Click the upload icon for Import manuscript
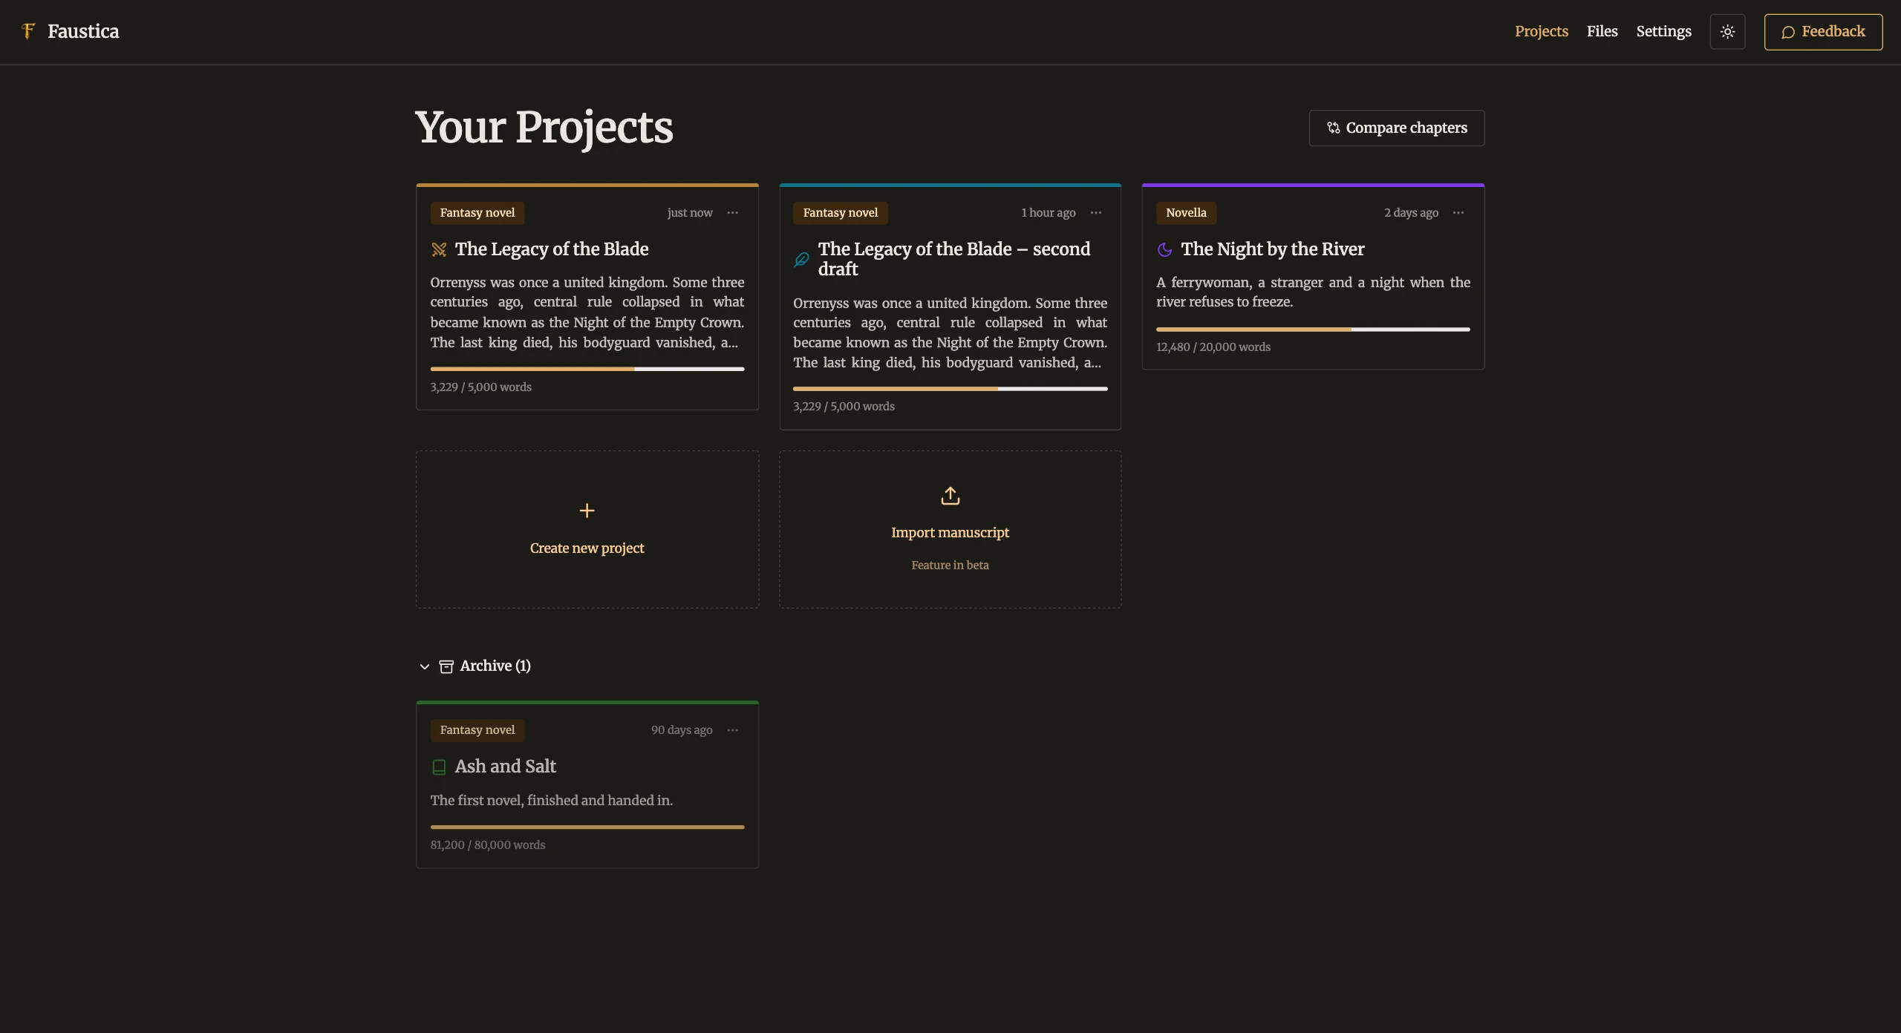Image resolution: width=1901 pixels, height=1033 pixels. (x=950, y=496)
